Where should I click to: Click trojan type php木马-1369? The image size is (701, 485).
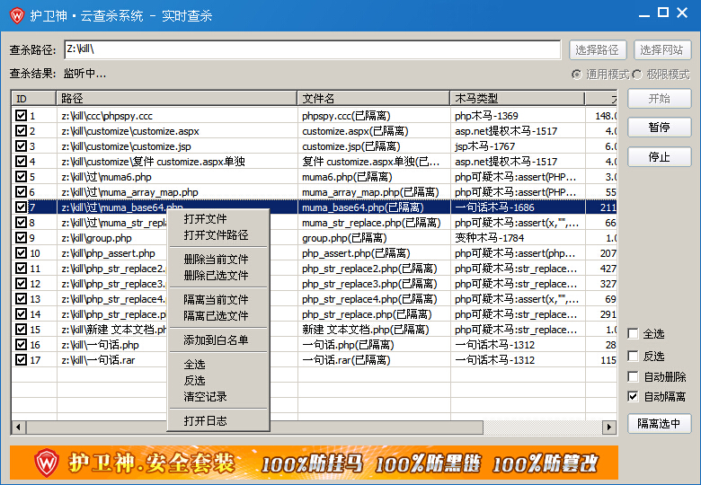(x=486, y=116)
